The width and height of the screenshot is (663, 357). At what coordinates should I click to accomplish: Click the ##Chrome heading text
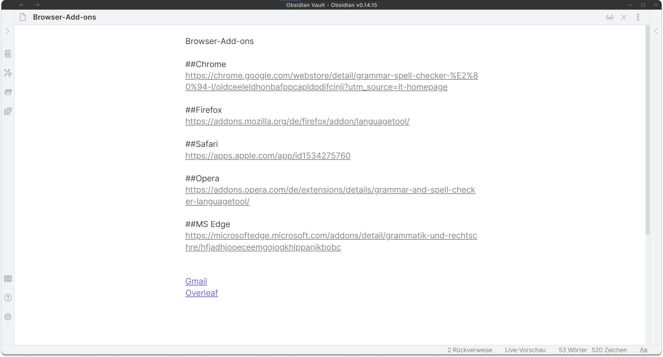[206, 64]
